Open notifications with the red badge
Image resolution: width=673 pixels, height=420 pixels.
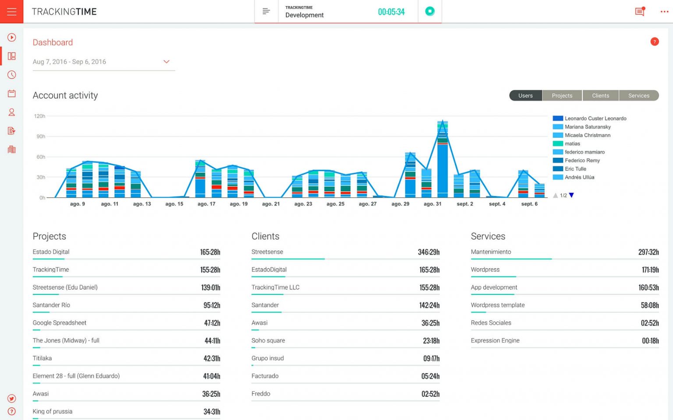coord(639,12)
